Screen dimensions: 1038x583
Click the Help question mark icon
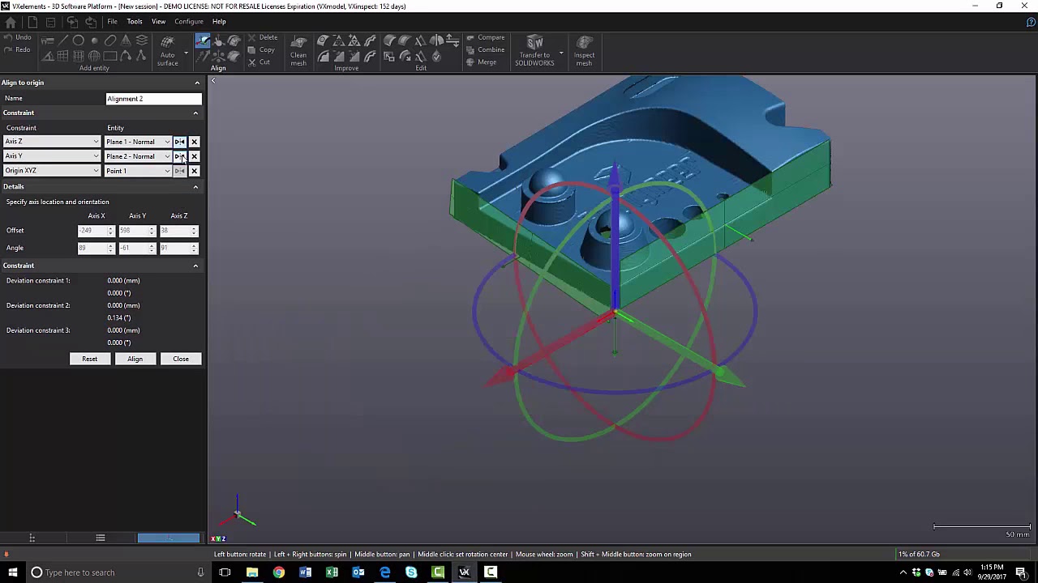tap(1031, 22)
